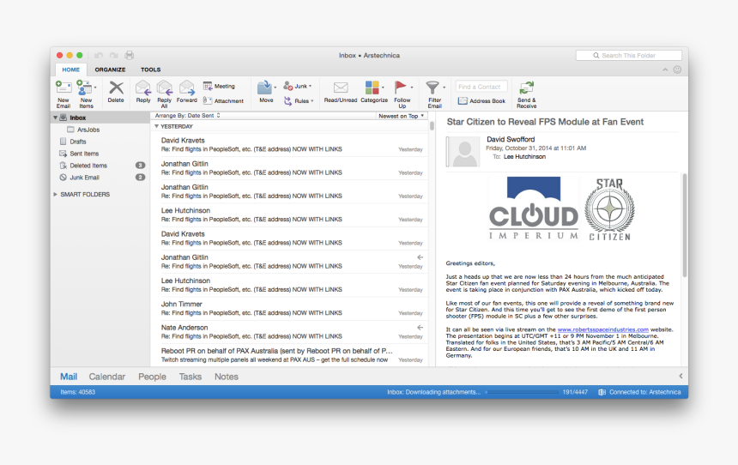Switch to Tasks view

click(191, 377)
